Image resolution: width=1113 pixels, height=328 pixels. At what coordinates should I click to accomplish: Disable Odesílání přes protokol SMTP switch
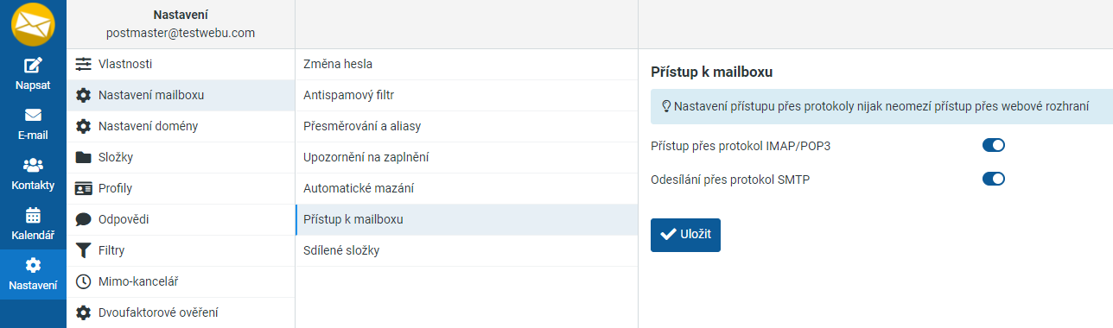tap(994, 179)
